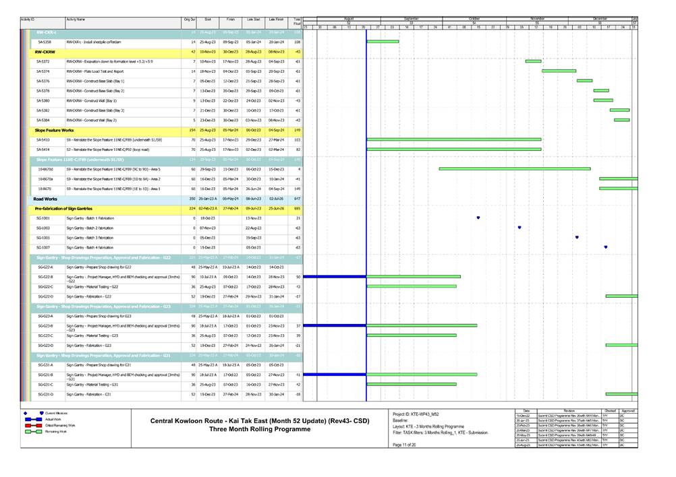Click the Sign Gantry Batch 2 milestone marker
Screen dimensions: 676x477
(519, 228)
